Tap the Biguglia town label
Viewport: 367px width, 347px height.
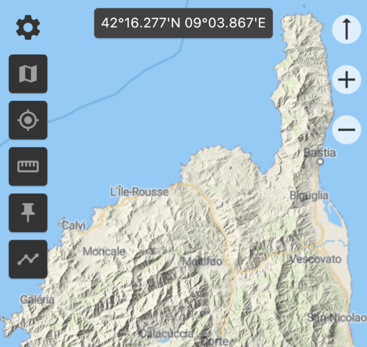coord(309,195)
